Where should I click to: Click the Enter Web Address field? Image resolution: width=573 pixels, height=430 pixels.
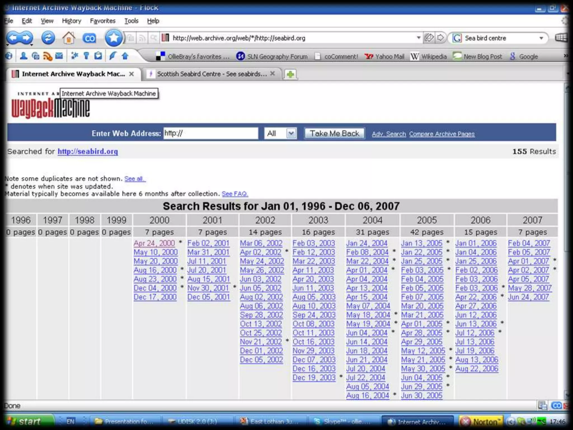(211, 133)
